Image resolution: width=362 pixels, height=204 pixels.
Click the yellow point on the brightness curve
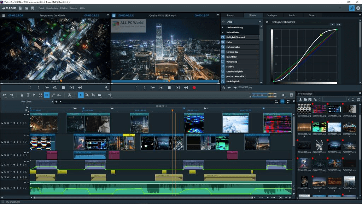[x=321, y=35]
